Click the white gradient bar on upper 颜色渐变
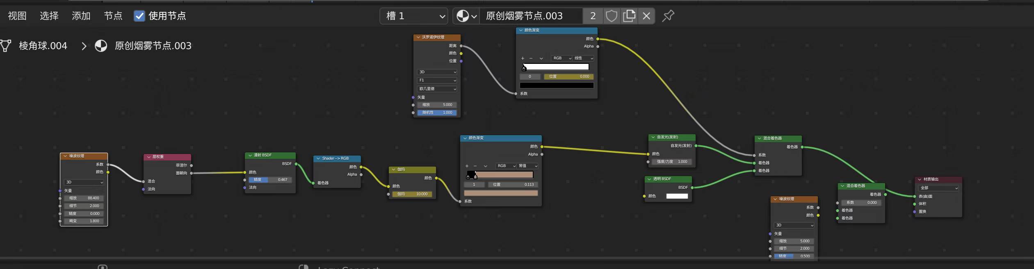Viewport: 1034px width, 269px height. (x=556, y=67)
